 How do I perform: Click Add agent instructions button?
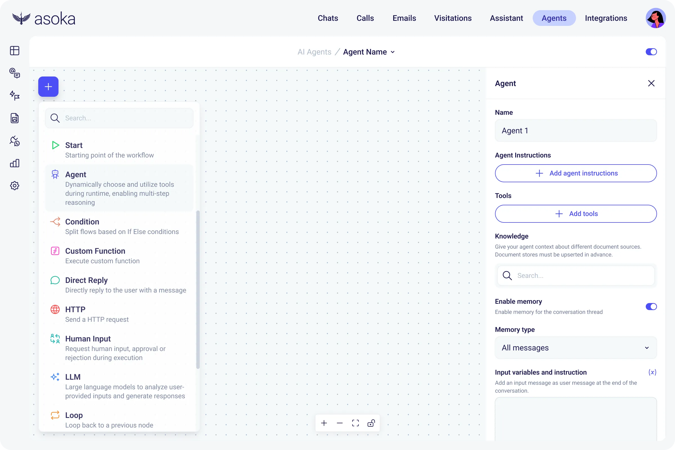pyautogui.click(x=575, y=173)
